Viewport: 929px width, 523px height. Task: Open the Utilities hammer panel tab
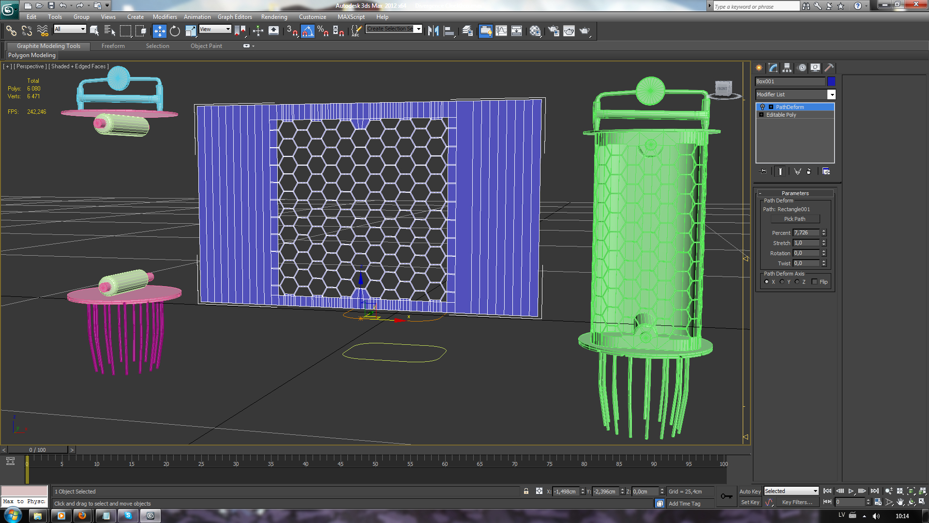[829, 68]
